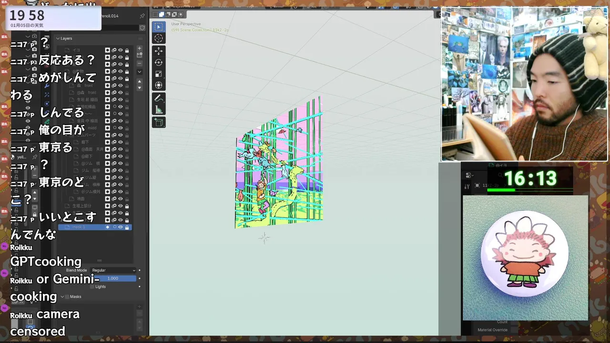Hide the イヨ layer with its eye

click(121, 50)
